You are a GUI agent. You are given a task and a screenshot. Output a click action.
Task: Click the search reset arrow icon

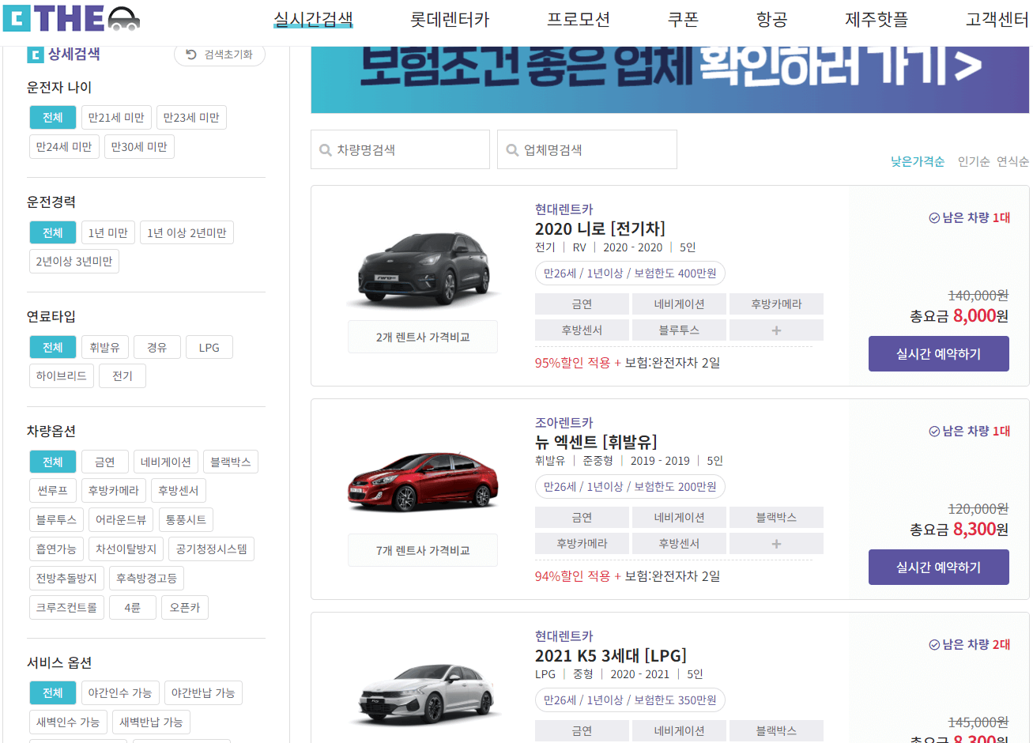click(190, 55)
